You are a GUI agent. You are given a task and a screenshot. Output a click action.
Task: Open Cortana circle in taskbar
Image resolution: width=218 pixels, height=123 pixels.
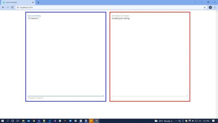point(13,121)
